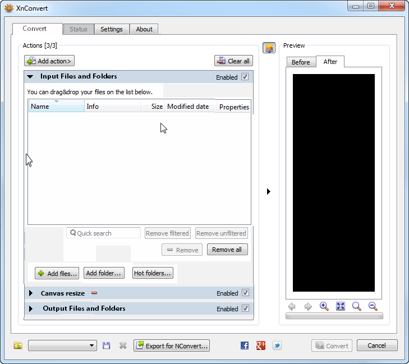Image resolution: width=409 pixels, height=364 pixels.
Task: Click the Remove button
Action: (182, 250)
